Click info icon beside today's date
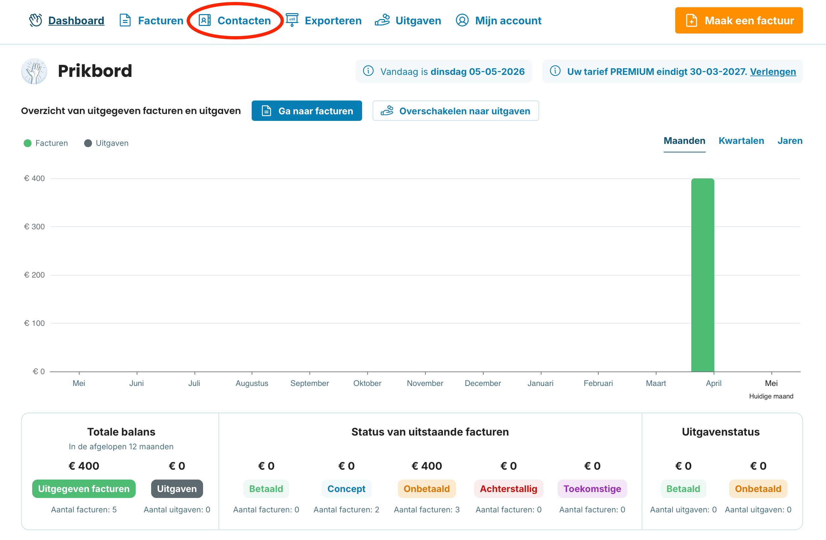The image size is (826, 540). tap(368, 71)
